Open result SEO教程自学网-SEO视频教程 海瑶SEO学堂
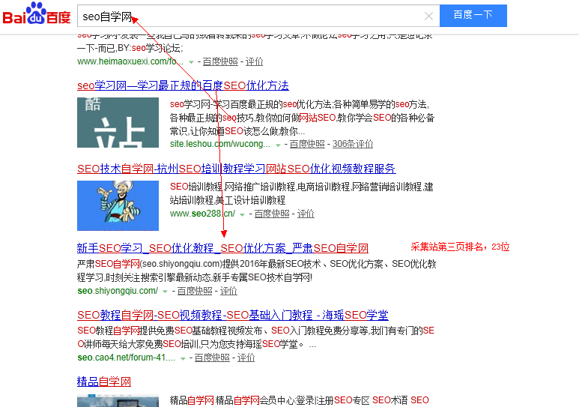Image resolution: width=579 pixels, height=407 pixels. tap(233, 315)
